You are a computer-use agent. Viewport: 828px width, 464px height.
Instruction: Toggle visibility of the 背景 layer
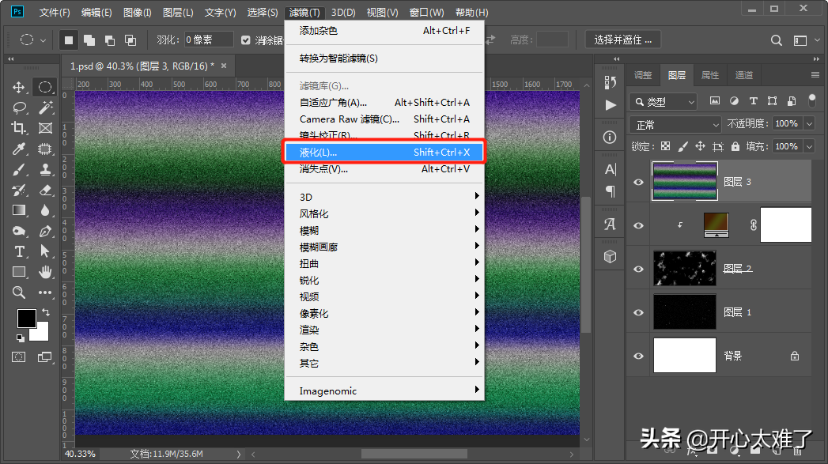tap(638, 356)
